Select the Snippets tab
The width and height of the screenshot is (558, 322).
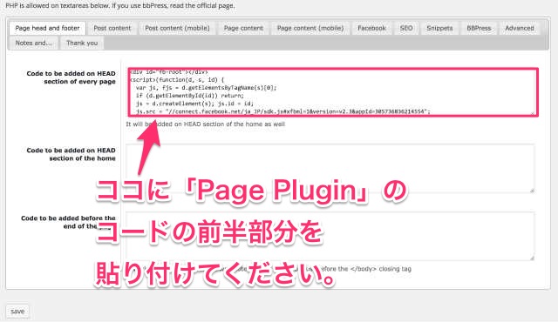click(439, 28)
